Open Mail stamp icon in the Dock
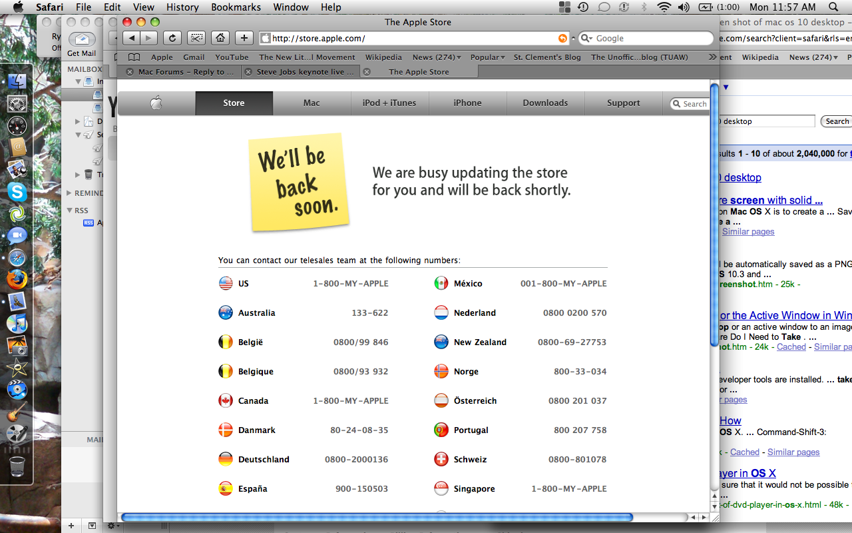 click(17, 301)
